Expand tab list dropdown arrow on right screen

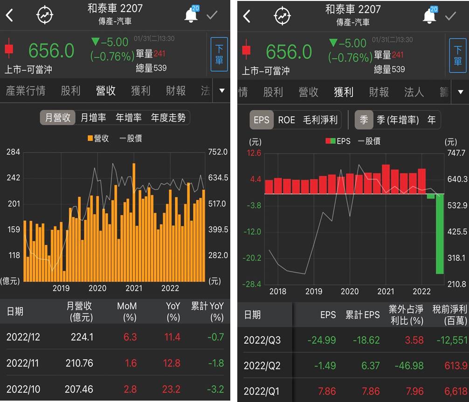(460, 92)
